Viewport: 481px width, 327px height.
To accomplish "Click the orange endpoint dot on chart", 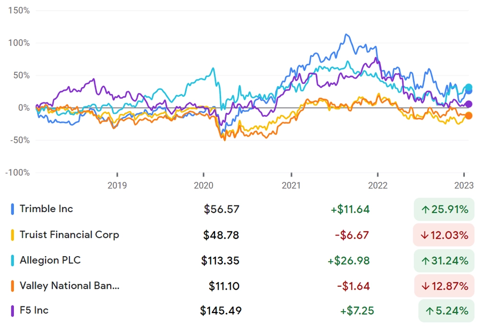I will tap(469, 115).
